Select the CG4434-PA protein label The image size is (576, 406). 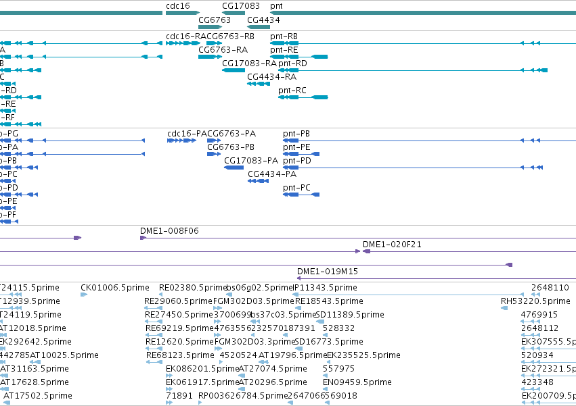coord(272,174)
